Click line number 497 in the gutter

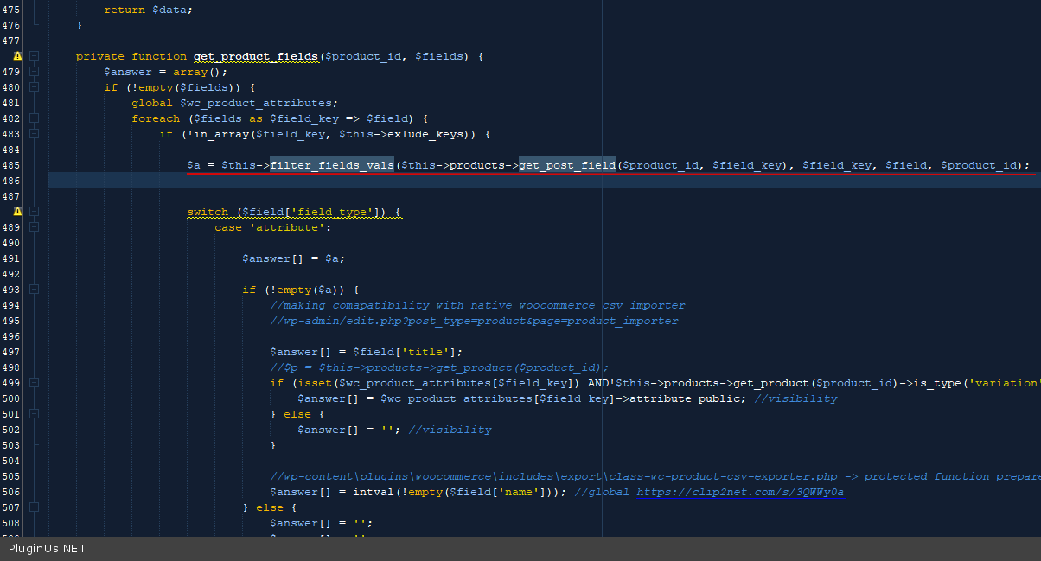11,352
